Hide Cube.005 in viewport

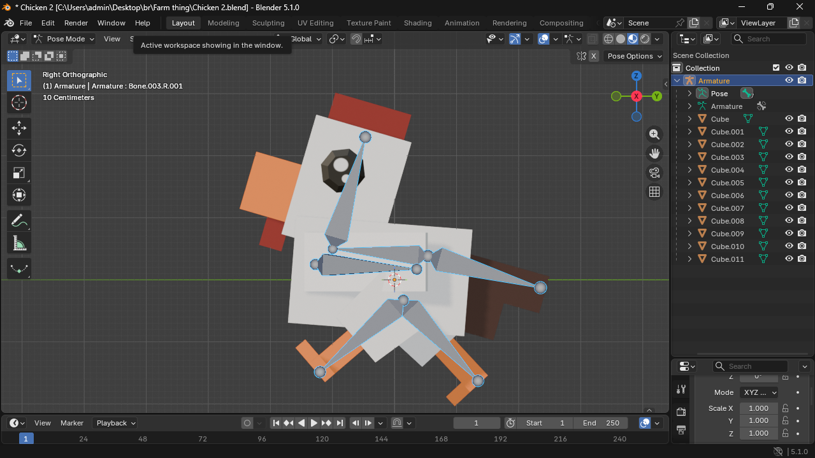pos(789,183)
